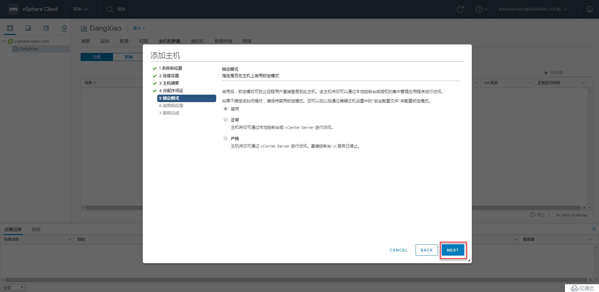
Task: Click the vm logo in header
Action: coord(13,9)
